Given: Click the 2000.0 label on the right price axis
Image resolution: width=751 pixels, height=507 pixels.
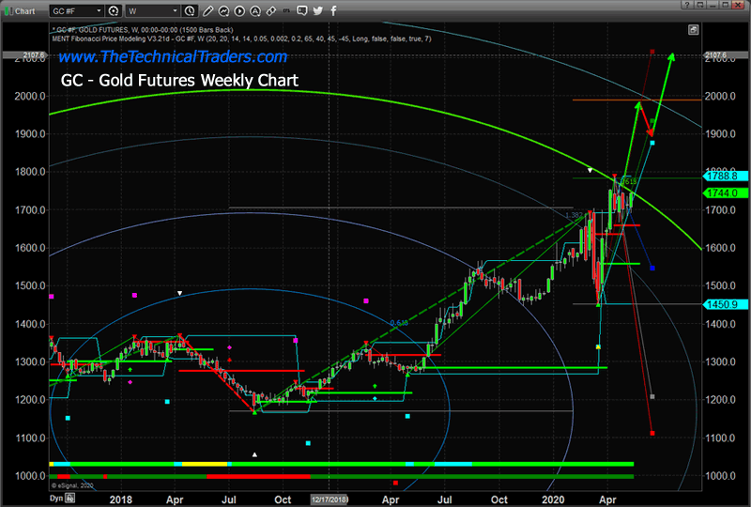Looking at the screenshot, I should pos(720,96).
